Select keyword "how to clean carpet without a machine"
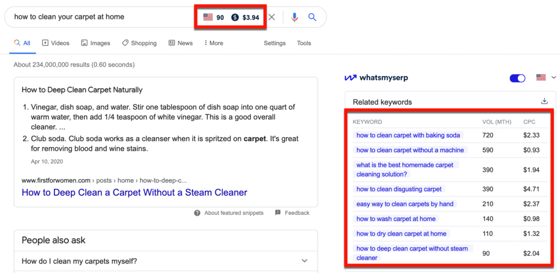Viewport: 560px width, 273px height. click(410, 150)
